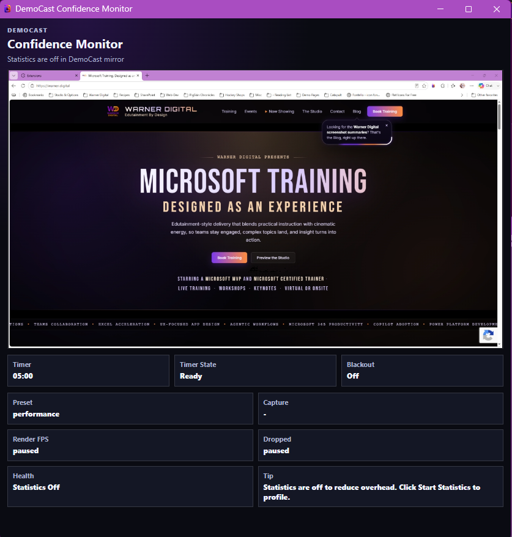Image resolution: width=512 pixels, height=537 pixels.
Task: Open the Hockey Shops bookmark folder
Action: coord(232,95)
